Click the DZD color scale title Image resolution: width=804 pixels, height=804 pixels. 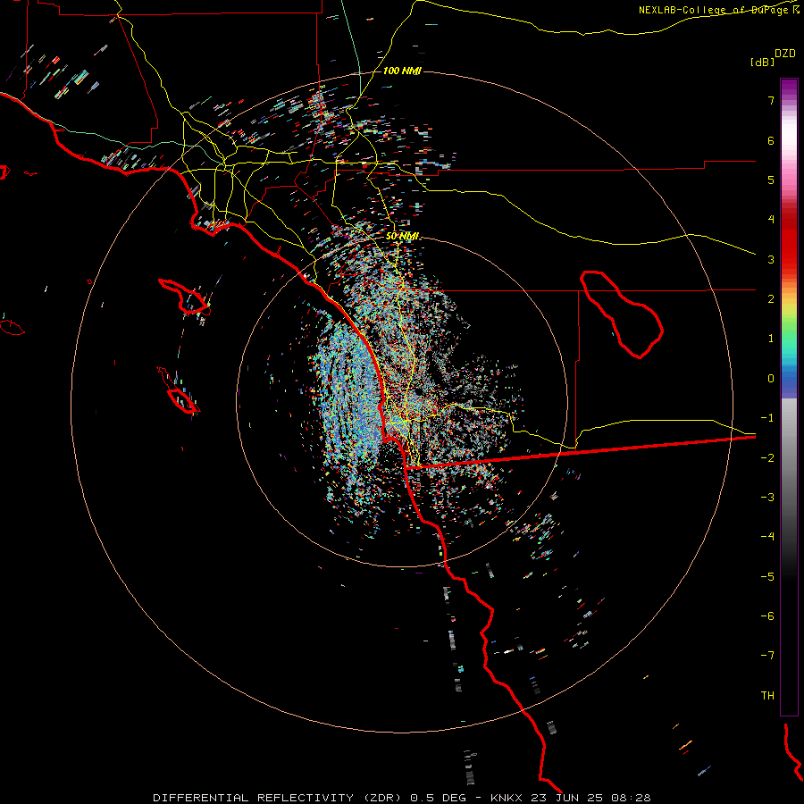(785, 54)
